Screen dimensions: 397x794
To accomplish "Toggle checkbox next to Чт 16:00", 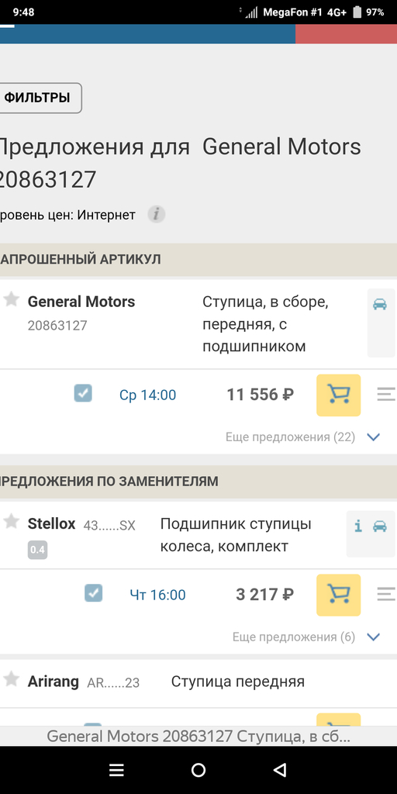I will [93, 593].
